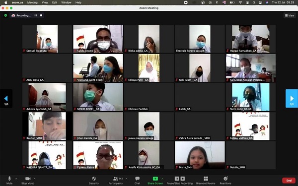Screen dimensions: 298x186
Task: Expand share screen options arrow
Action: (x=162, y=179)
